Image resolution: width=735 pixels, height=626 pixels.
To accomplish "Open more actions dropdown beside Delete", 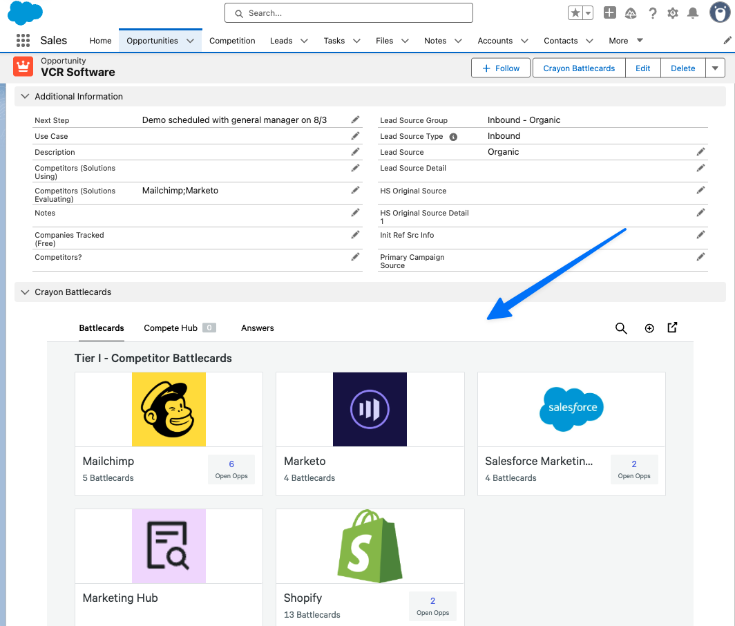I will (715, 68).
